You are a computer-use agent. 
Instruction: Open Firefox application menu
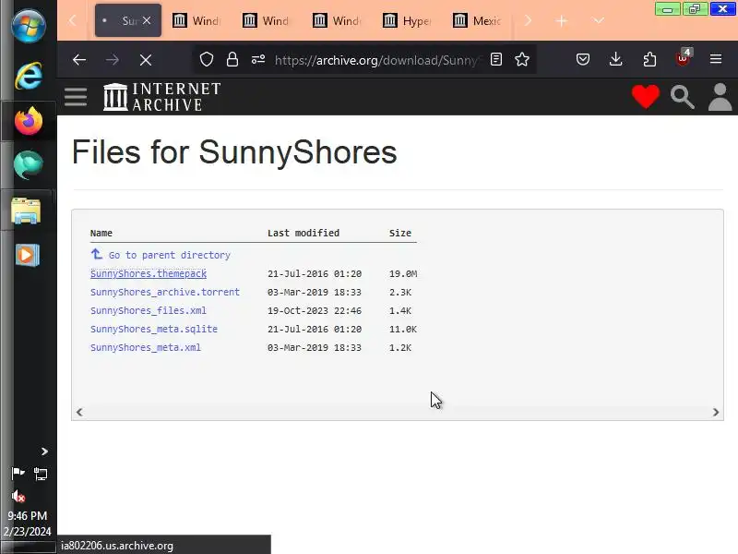[x=716, y=59]
